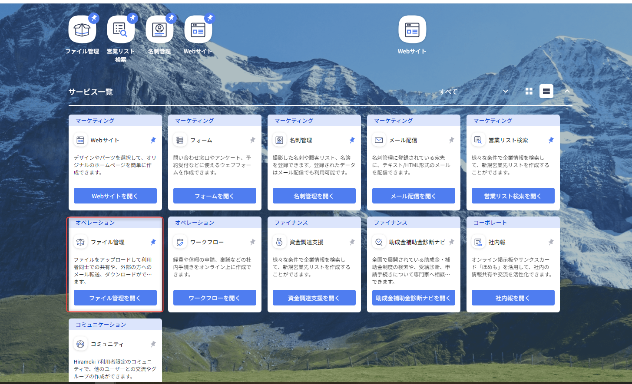
Task: Switch to list view icon
Action: click(546, 91)
